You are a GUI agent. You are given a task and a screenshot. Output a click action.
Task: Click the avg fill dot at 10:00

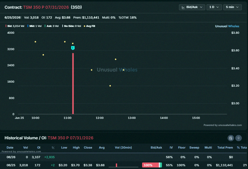point(35,42)
